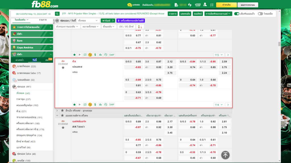Open the การเดิมพันแบบมาเลย์ odds type dropdown
Viewport: 291px width, 163px height.
coord(218,14)
